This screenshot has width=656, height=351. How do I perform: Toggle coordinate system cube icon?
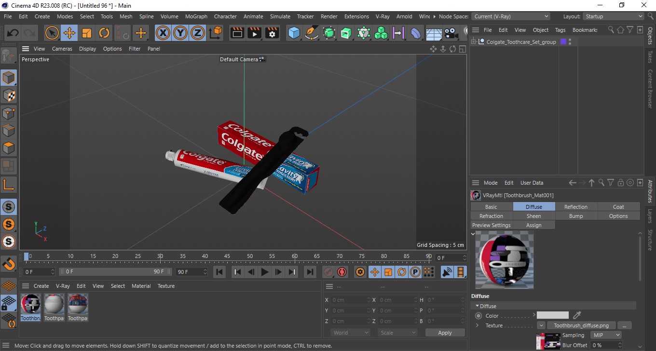click(216, 33)
